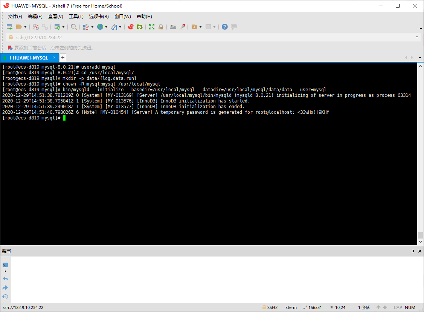This screenshot has height=312, width=424.
Task: Expand the address bar dropdown arrow
Action: point(417,37)
